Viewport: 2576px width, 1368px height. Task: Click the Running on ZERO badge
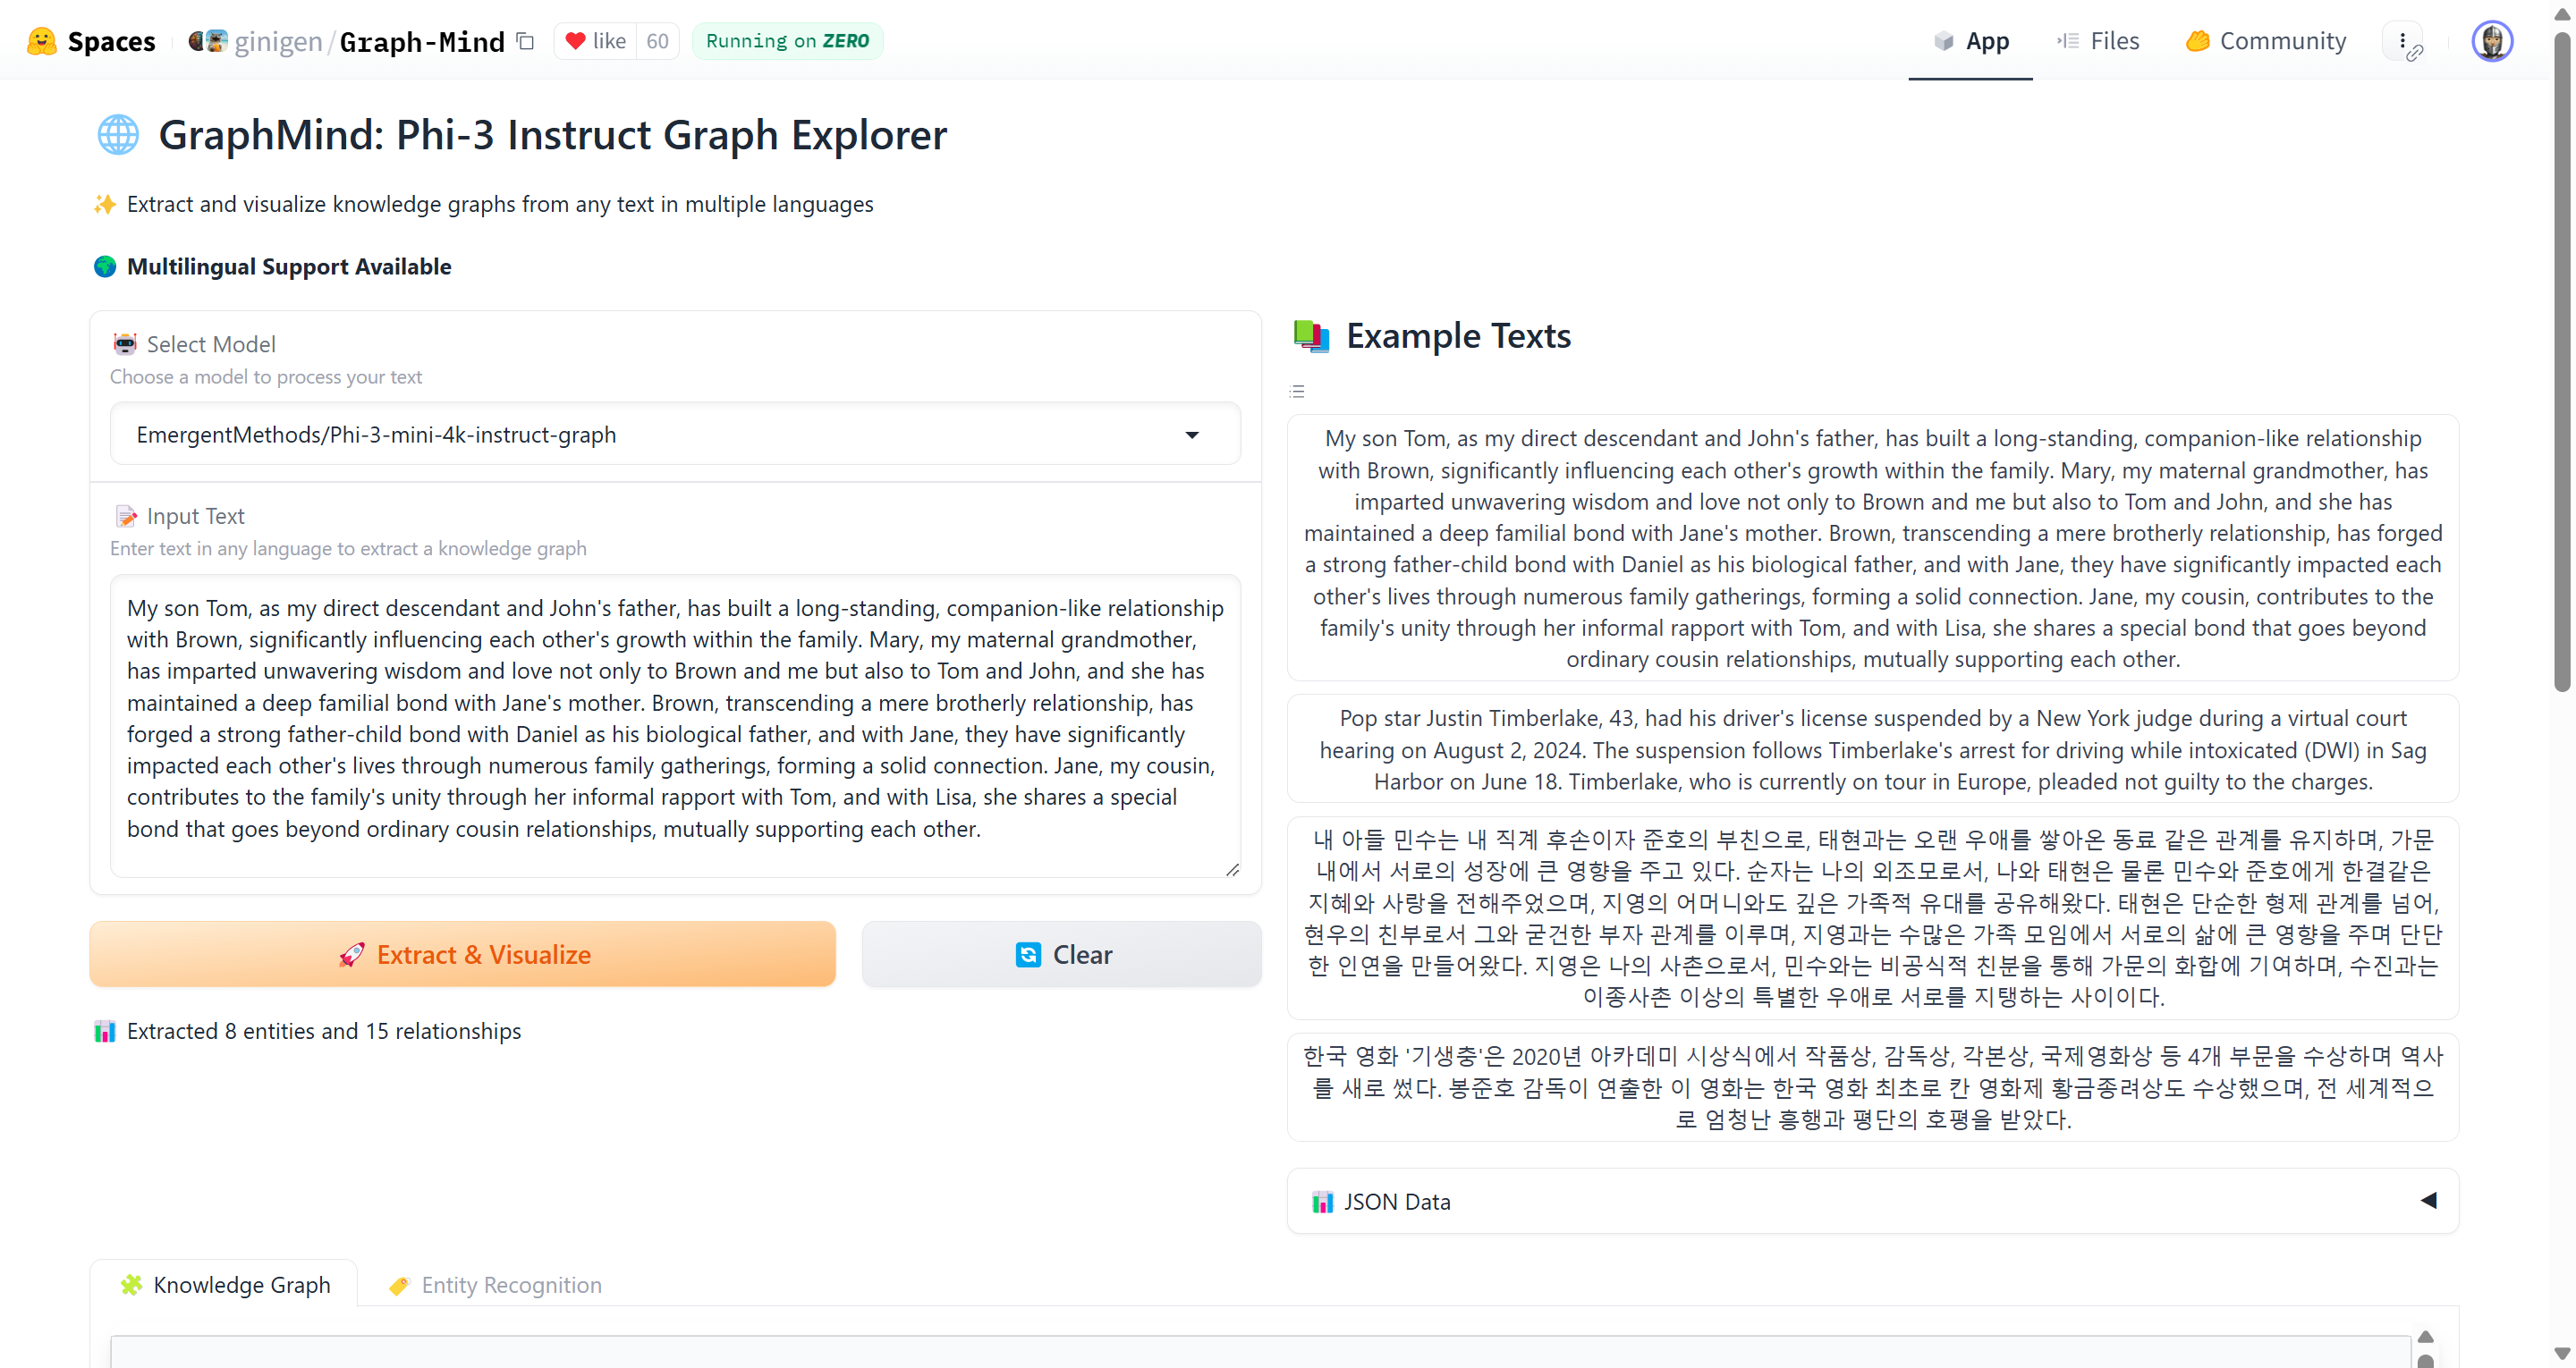[788, 41]
